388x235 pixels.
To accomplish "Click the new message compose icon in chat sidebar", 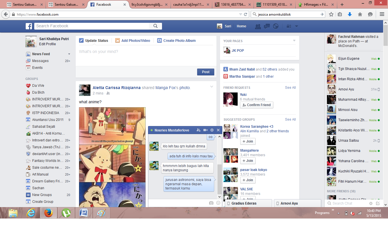I will pos(378,203).
